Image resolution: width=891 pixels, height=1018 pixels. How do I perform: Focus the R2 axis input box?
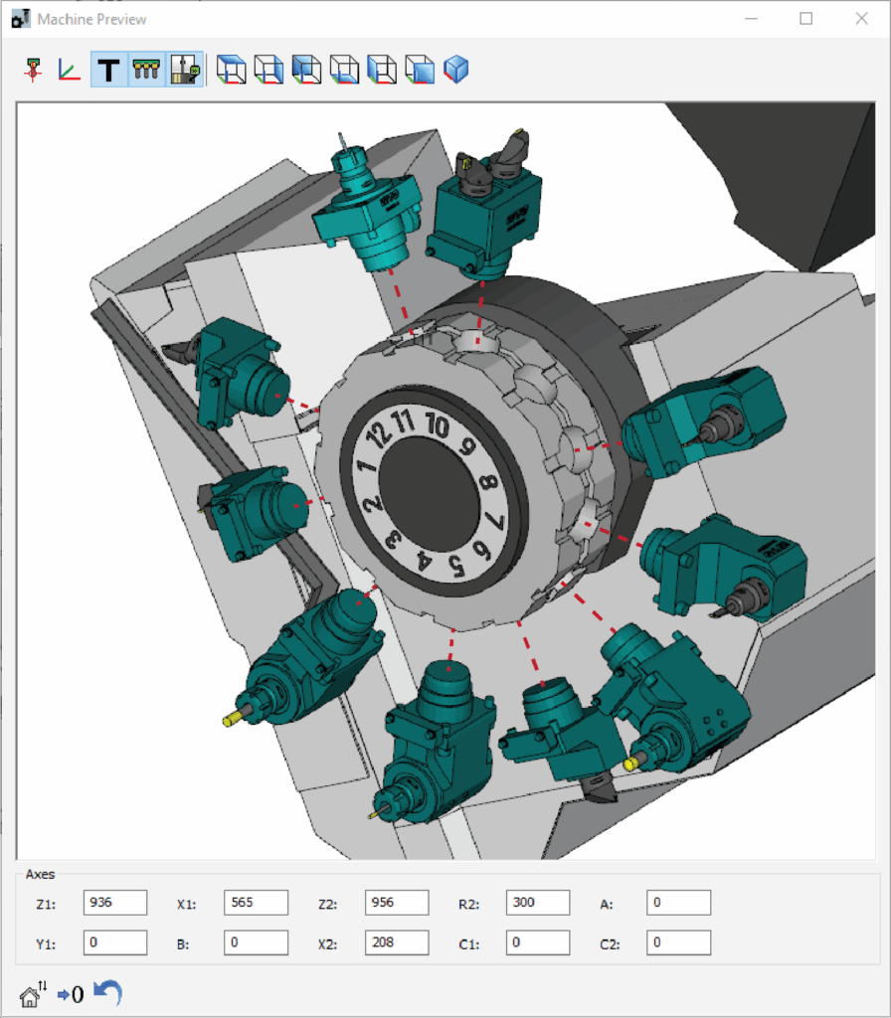[538, 903]
